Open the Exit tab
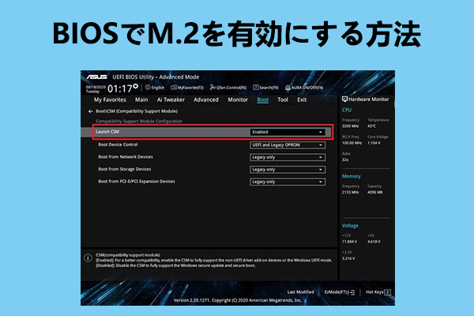 302,100
